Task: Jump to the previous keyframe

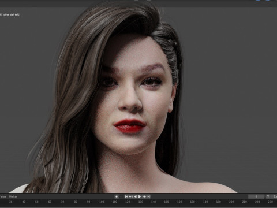Action: (131, 196)
